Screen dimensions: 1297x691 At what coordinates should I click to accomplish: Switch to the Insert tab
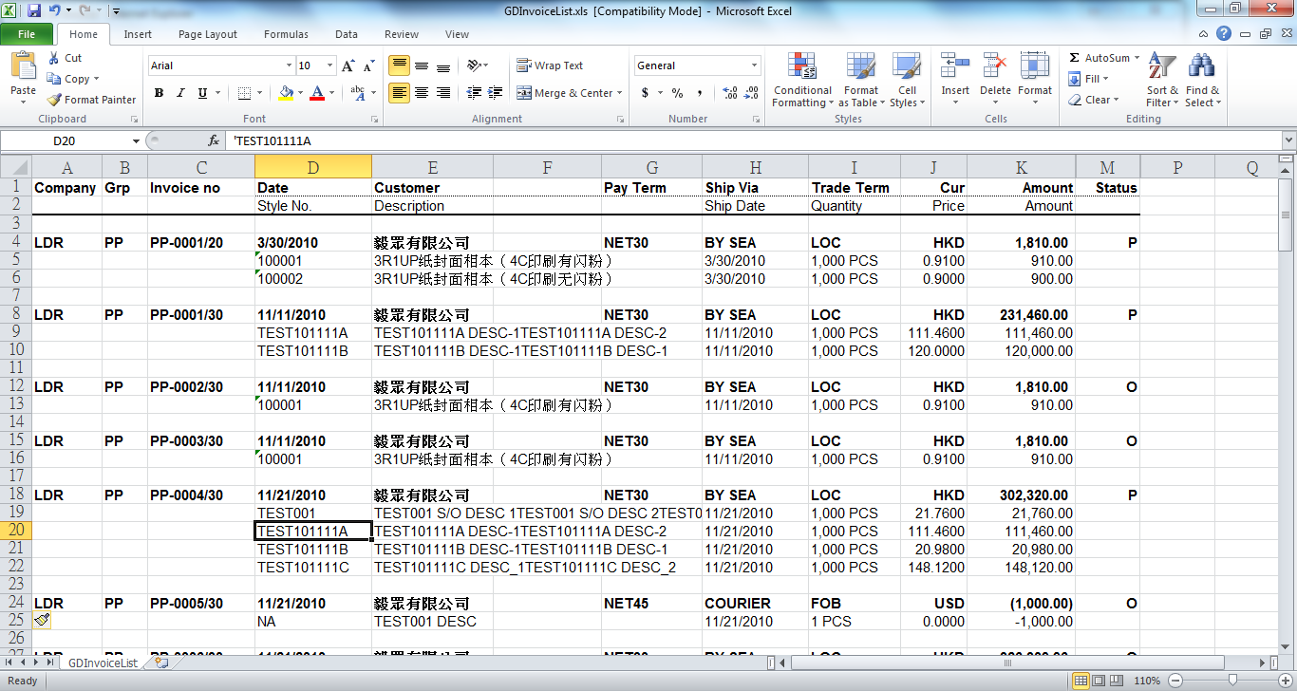coord(138,34)
